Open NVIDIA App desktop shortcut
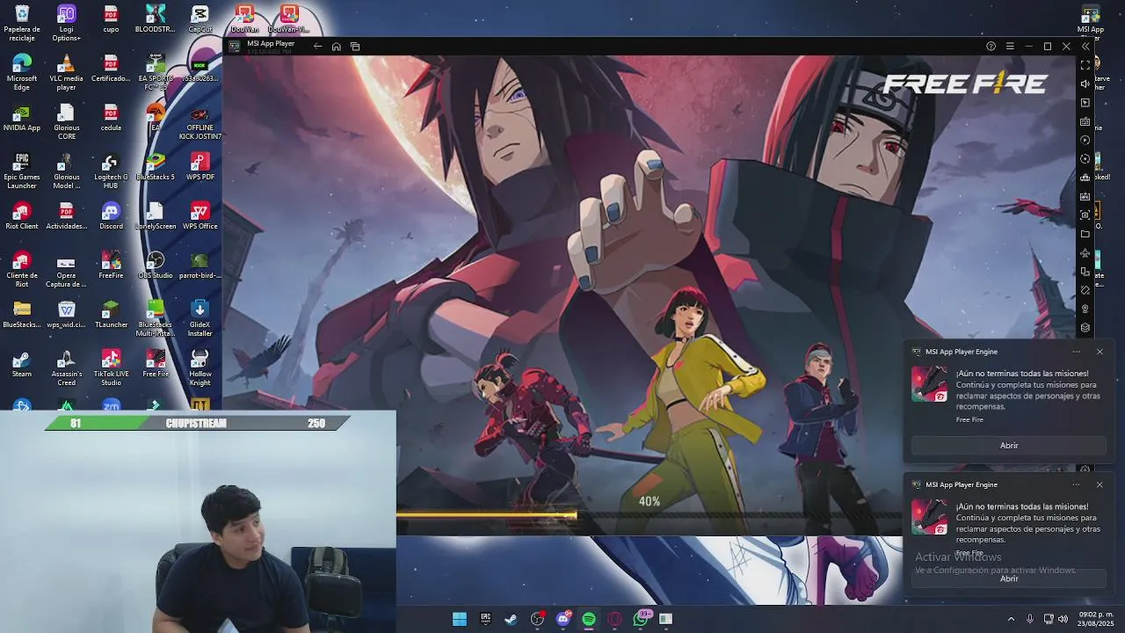This screenshot has height=633, width=1125. [22, 119]
